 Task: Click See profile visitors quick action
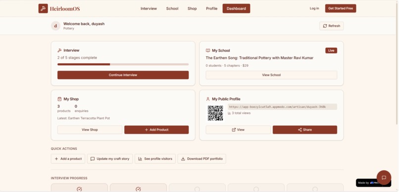point(155,159)
